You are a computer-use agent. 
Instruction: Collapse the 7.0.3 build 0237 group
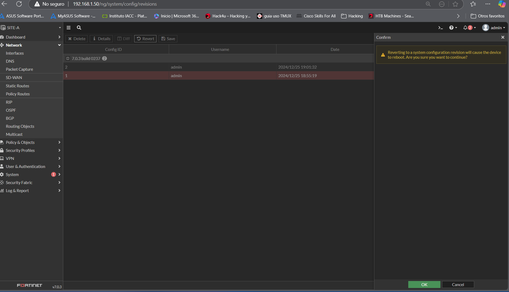(x=68, y=58)
